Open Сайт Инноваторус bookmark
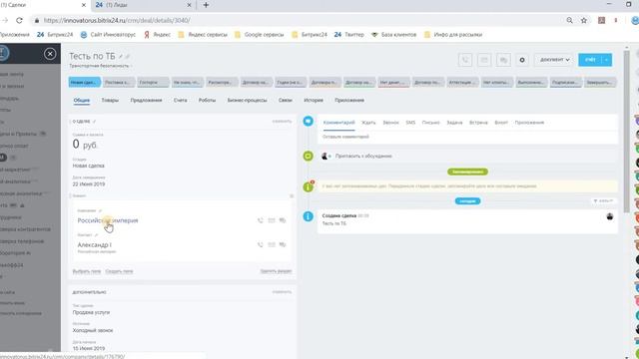Screen dimensions: 639x359 click(108, 35)
